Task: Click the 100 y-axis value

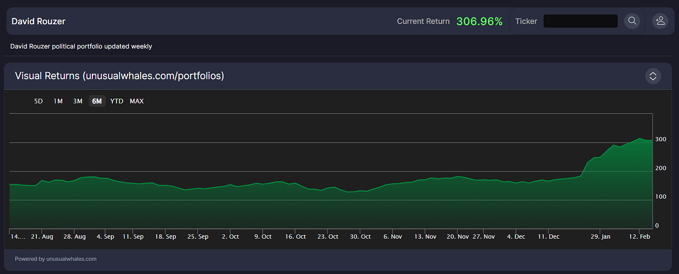Action: coord(661,197)
